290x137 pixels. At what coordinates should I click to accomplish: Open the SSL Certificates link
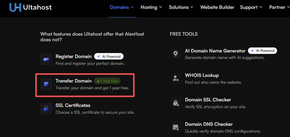73,105
